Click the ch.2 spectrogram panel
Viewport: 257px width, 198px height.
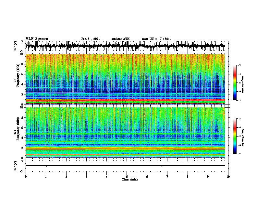coord(125,133)
